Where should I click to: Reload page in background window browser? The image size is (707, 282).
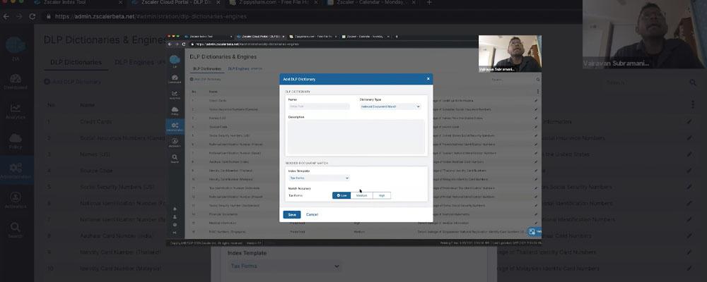[33, 16]
